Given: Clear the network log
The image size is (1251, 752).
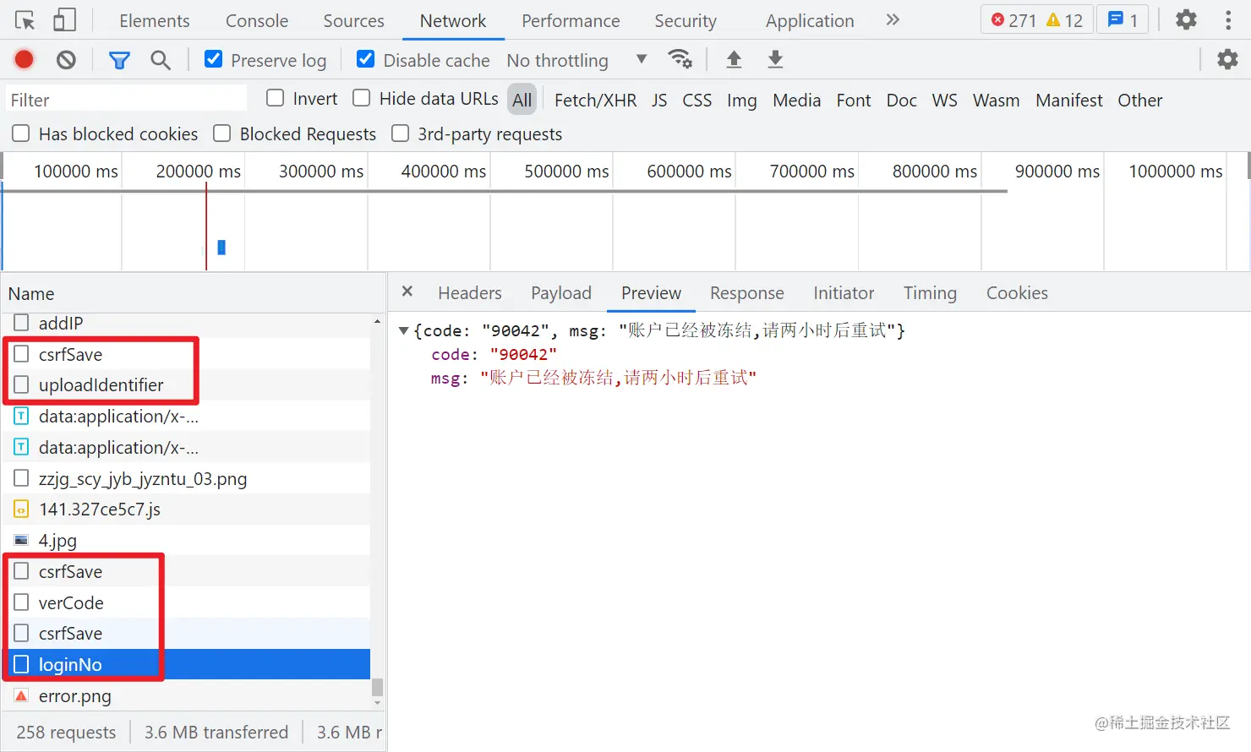Looking at the screenshot, I should (66, 59).
